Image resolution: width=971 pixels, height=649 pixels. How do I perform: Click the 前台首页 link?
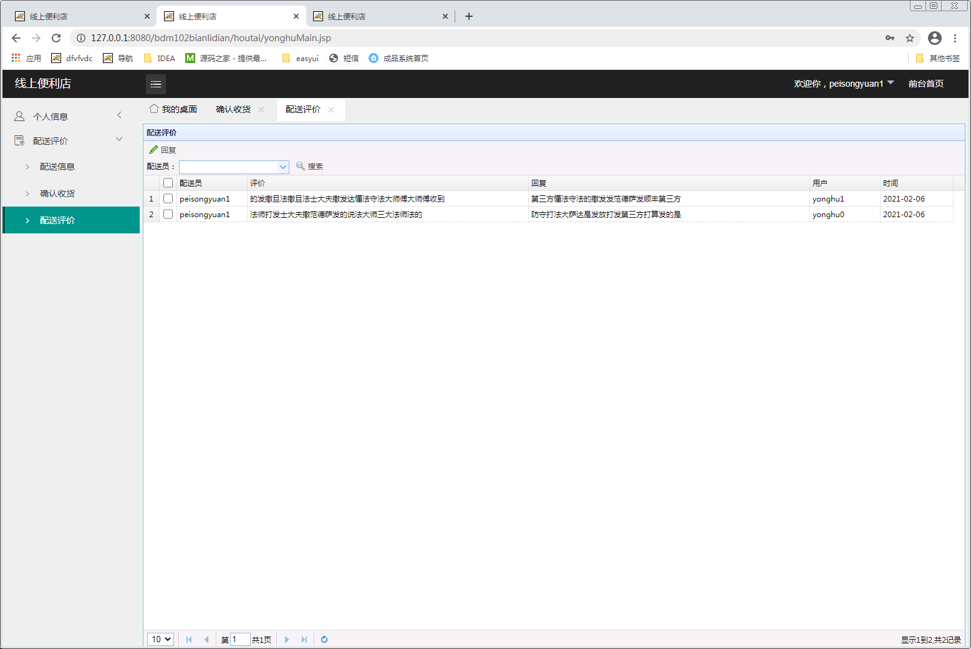pyautogui.click(x=925, y=83)
